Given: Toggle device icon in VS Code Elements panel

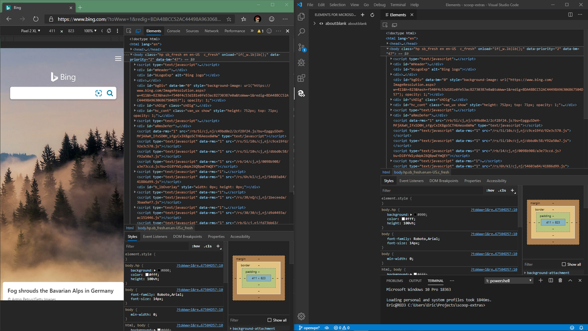Looking at the screenshot, I should tap(394, 25).
